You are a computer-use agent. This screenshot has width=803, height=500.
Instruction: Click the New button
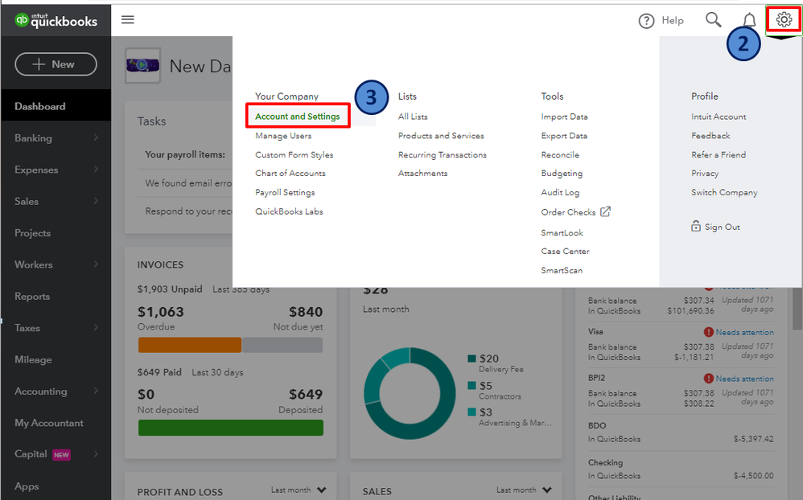pyautogui.click(x=56, y=64)
